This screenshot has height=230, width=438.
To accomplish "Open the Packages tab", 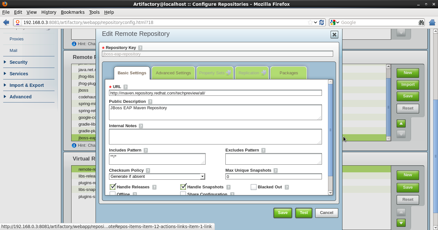I will coord(289,73).
